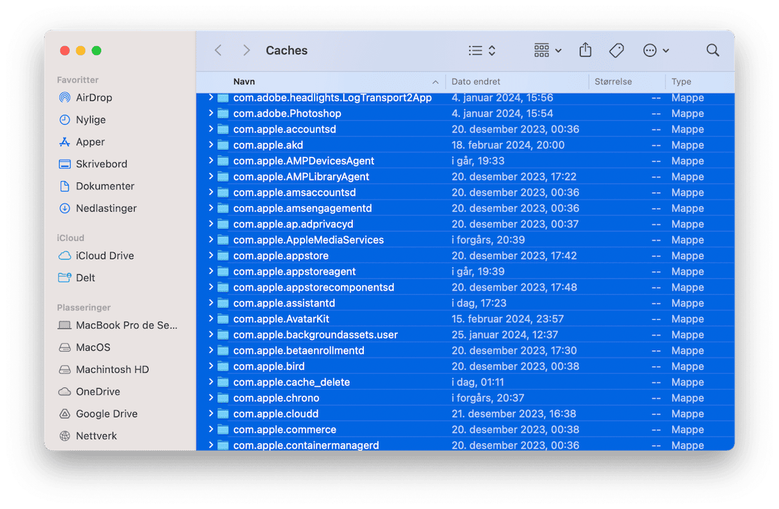Expand the com.apple.akd folder

[211, 145]
